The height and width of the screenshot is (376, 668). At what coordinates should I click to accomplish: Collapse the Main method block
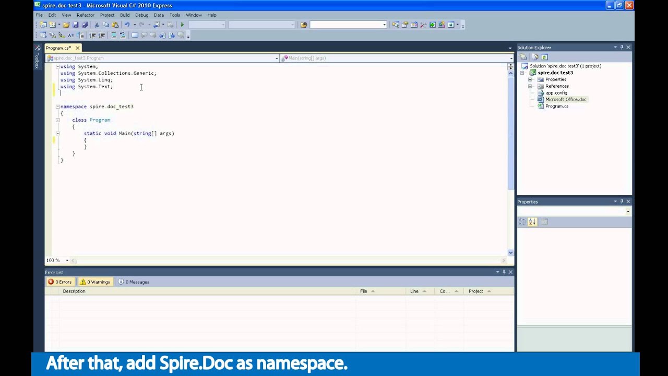57,133
